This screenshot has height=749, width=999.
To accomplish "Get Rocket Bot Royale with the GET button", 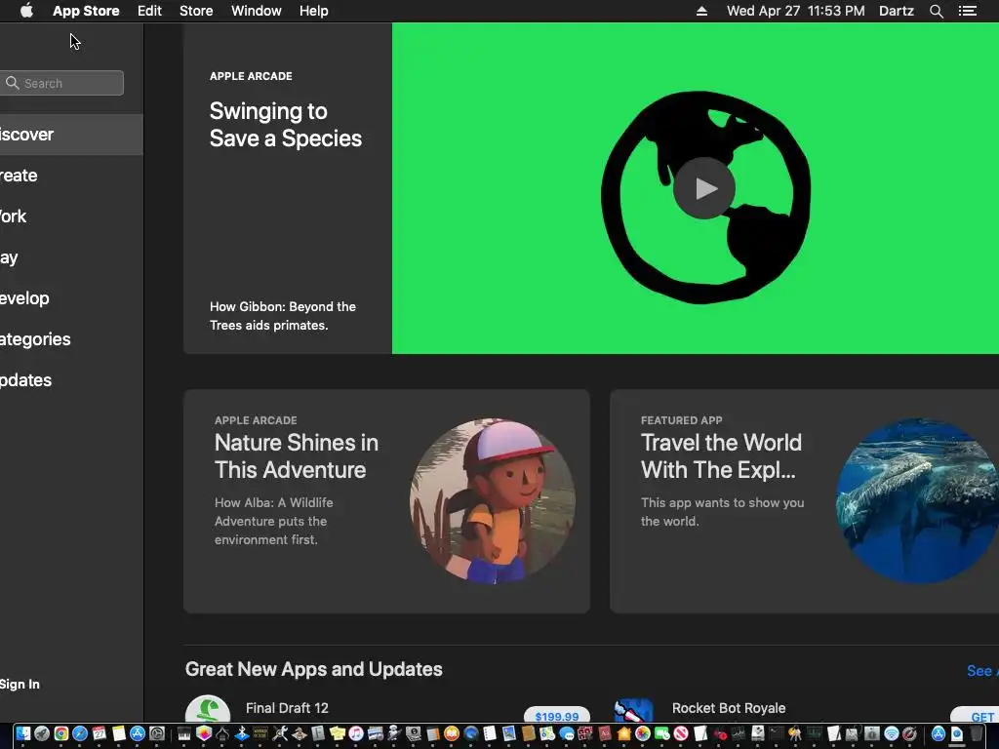I will (x=976, y=716).
